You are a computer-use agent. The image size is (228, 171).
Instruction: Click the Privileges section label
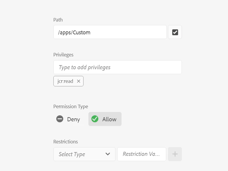tap(63, 55)
